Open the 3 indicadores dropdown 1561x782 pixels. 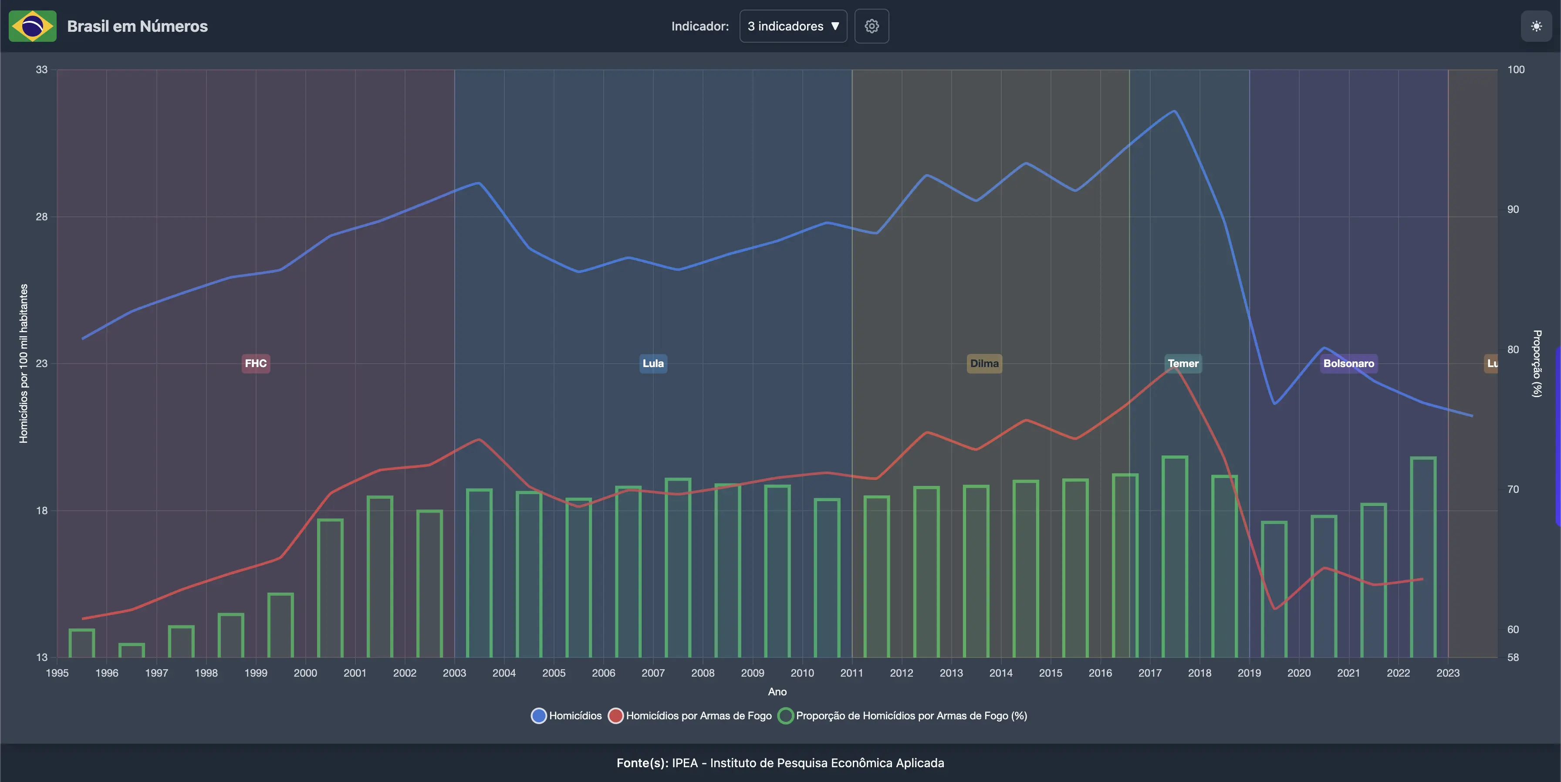[x=793, y=26]
